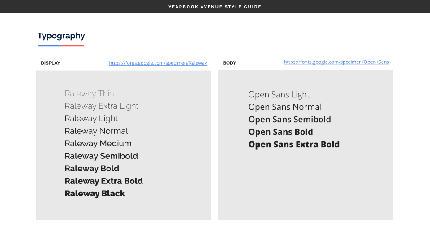Click the Raleway Extra Bold line

click(103, 181)
